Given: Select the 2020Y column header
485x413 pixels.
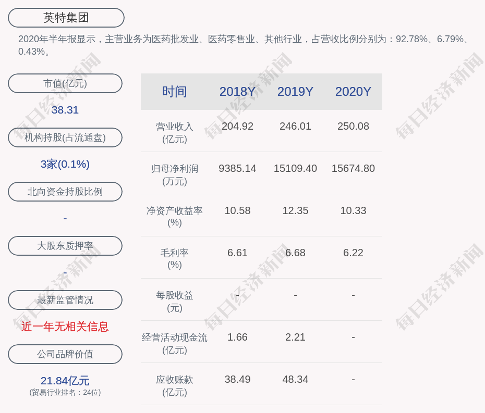Looking at the screenshot, I should pyautogui.click(x=353, y=92).
